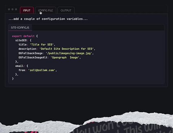Switch to the INPUT tab
This screenshot has width=173, height=133.
click(x=27, y=10)
